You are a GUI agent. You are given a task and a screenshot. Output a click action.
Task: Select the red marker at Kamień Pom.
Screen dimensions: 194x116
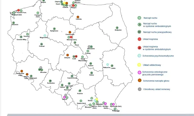tap(18, 10)
